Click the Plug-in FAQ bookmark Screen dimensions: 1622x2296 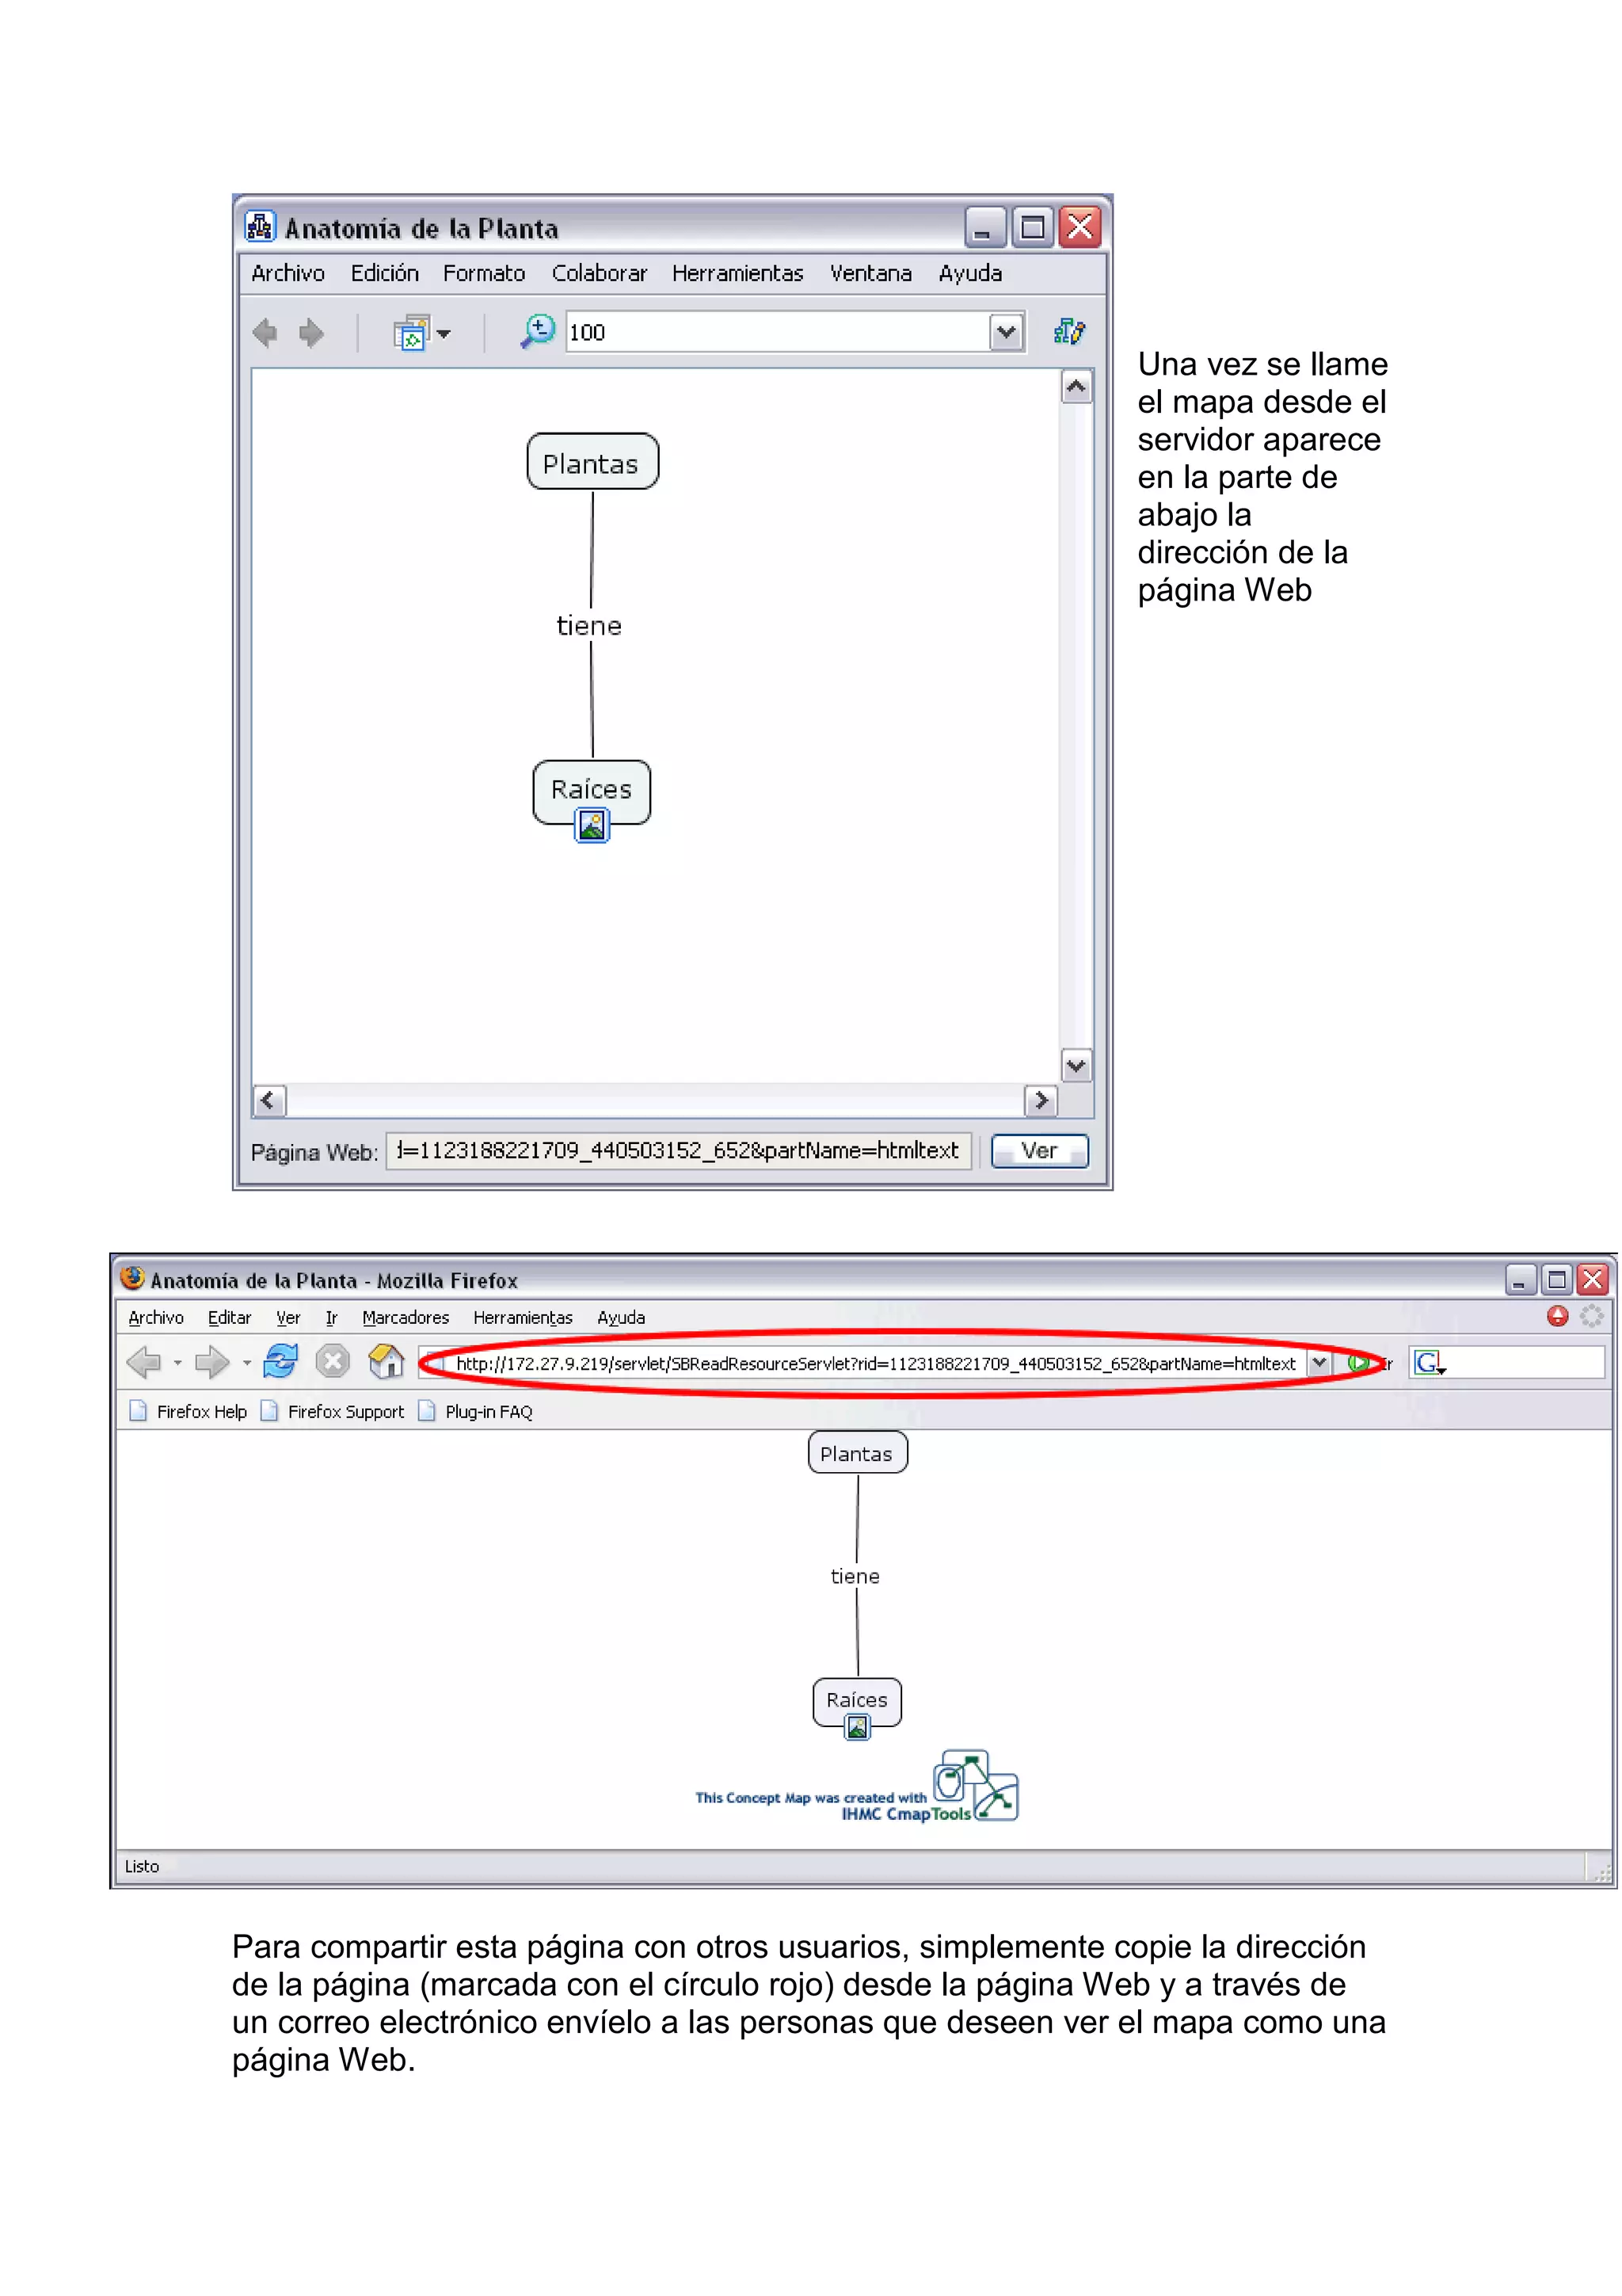(488, 1411)
